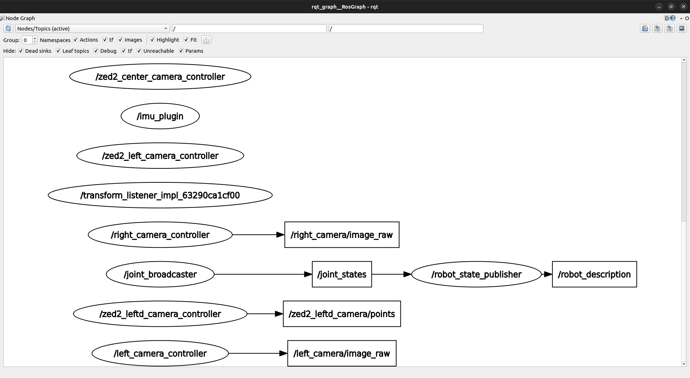690x378 pixels.
Task: Click the fit-in-view button beside Fit
Action: [206, 40]
